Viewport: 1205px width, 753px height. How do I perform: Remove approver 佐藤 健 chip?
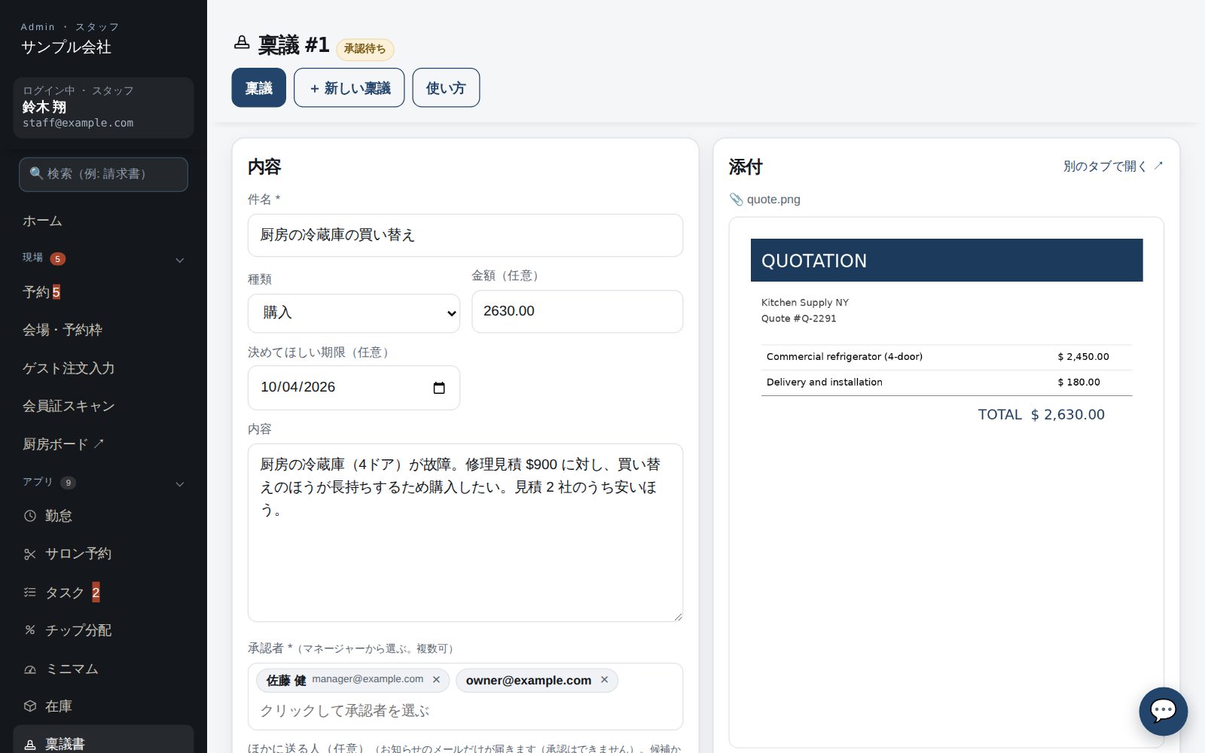coord(436,679)
